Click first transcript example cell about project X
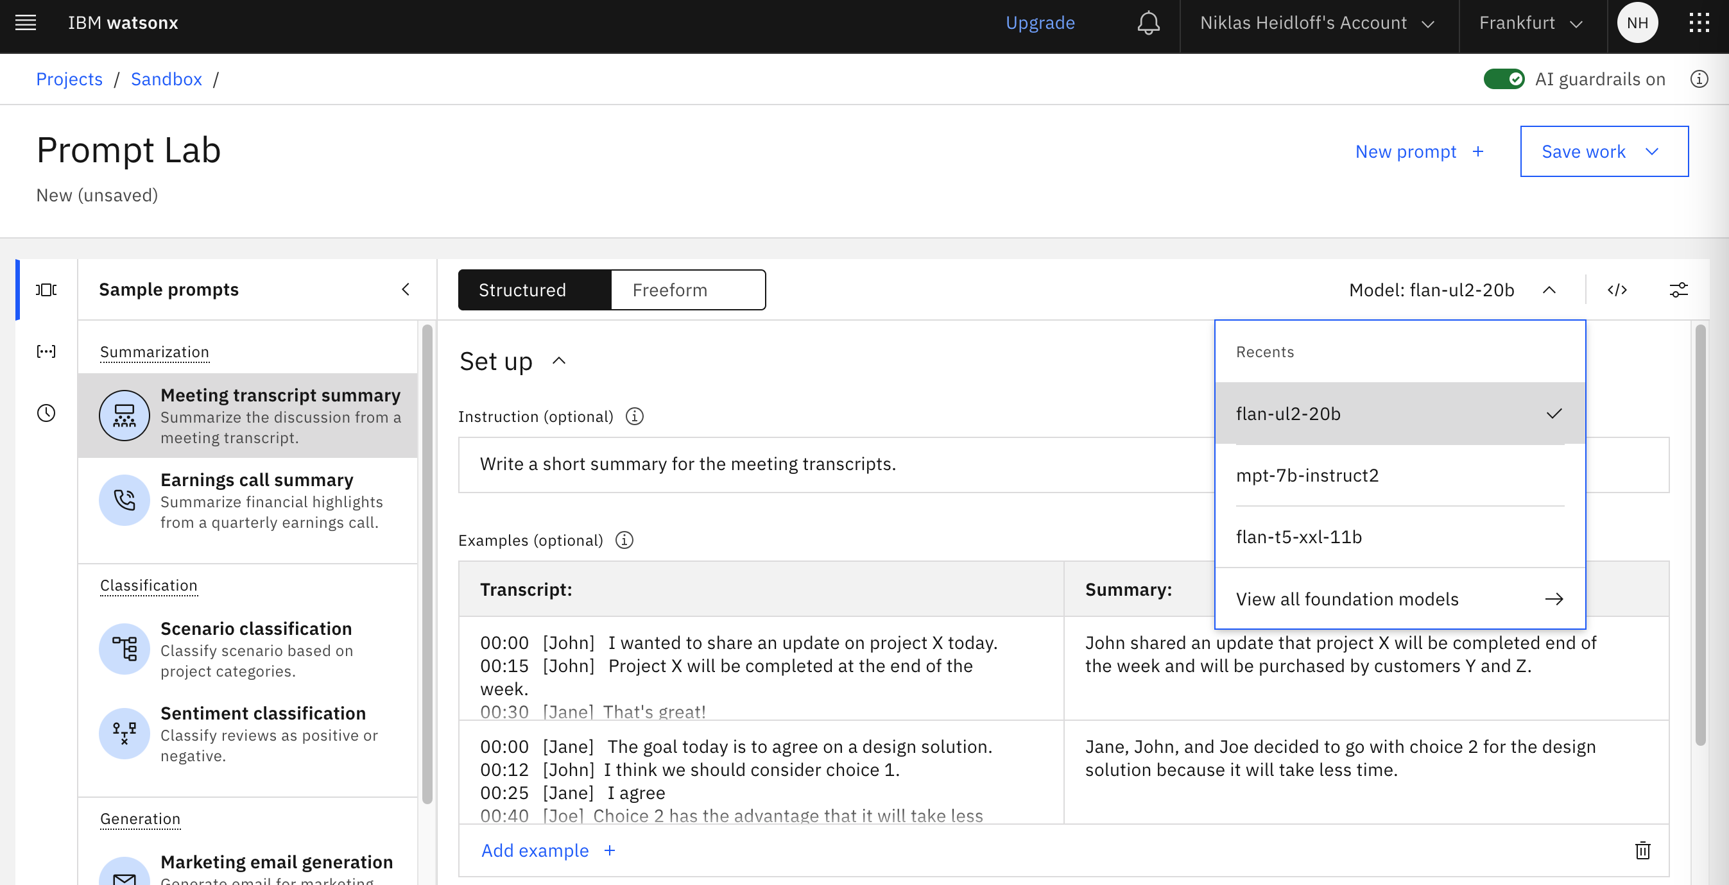The height and width of the screenshot is (885, 1729). [761, 668]
